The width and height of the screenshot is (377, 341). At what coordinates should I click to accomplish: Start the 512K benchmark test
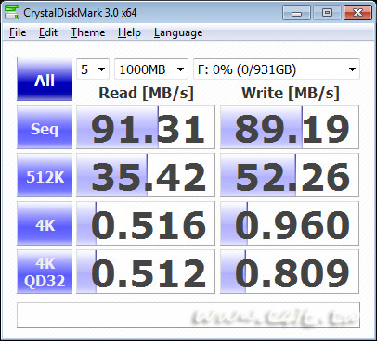(45, 175)
